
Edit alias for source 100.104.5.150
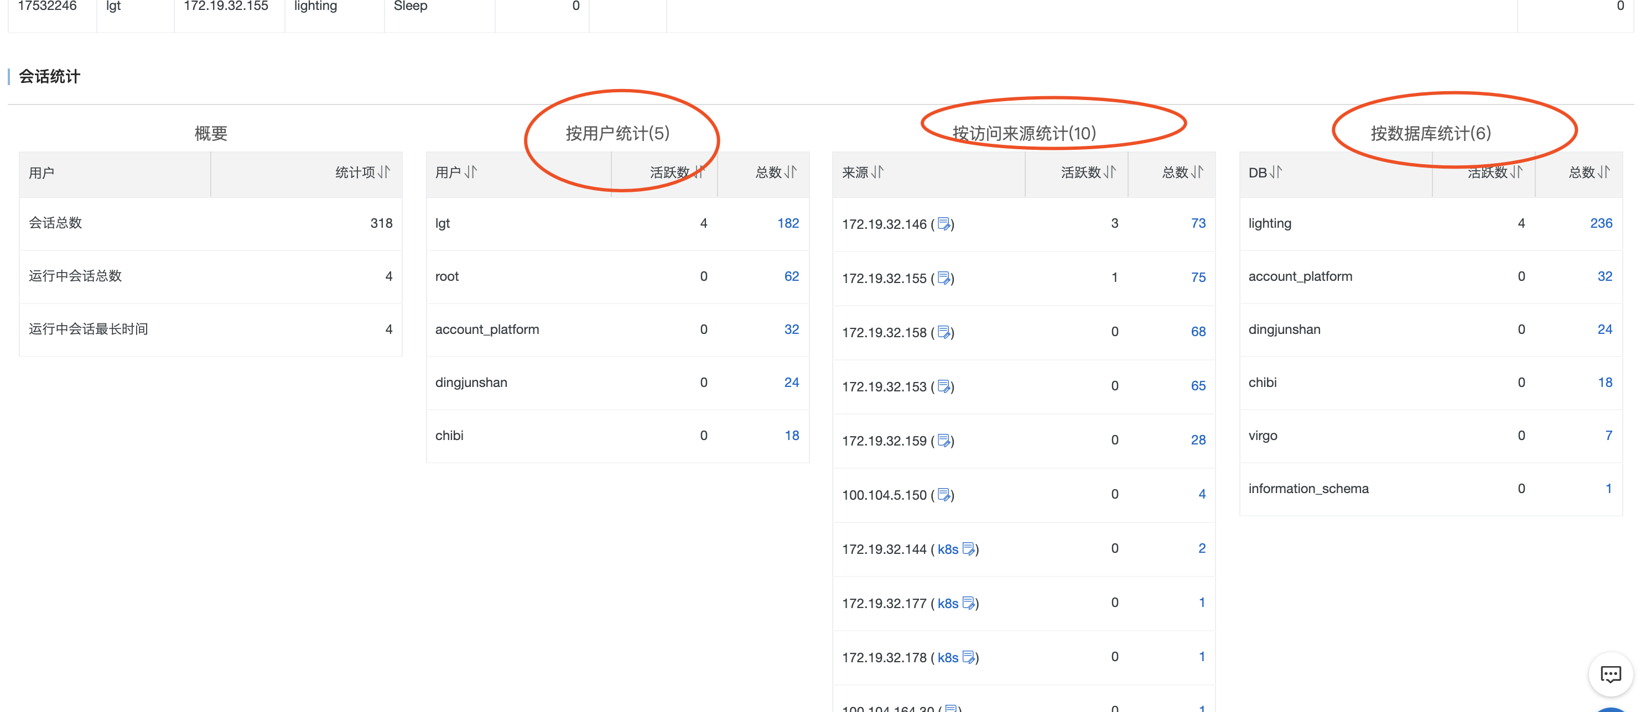(944, 494)
